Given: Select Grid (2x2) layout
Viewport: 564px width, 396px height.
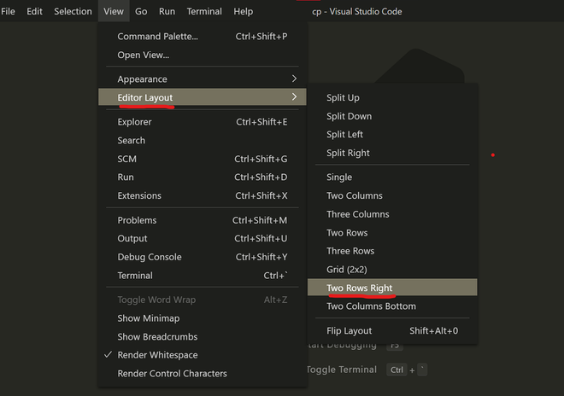Looking at the screenshot, I should [392, 270].
